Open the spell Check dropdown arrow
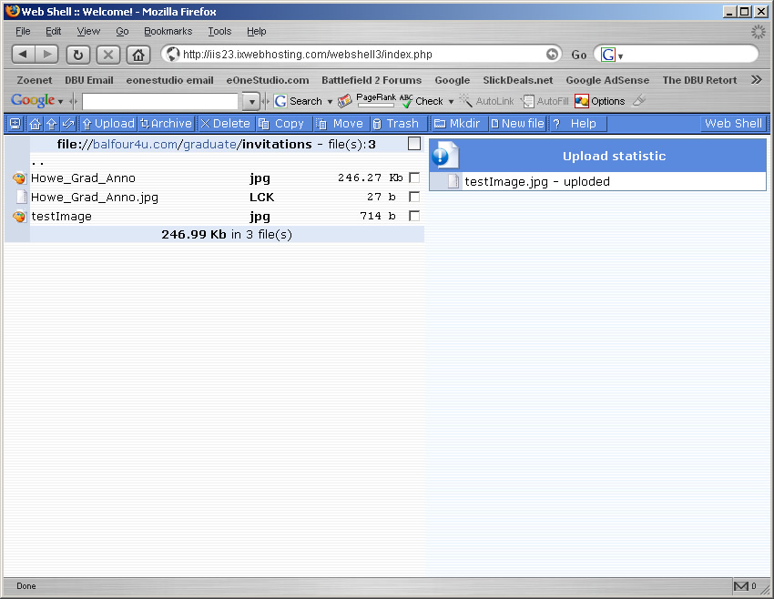 pyautogui.click(x=451, y=102)
